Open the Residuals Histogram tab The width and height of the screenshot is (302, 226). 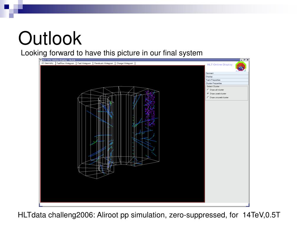104,64
